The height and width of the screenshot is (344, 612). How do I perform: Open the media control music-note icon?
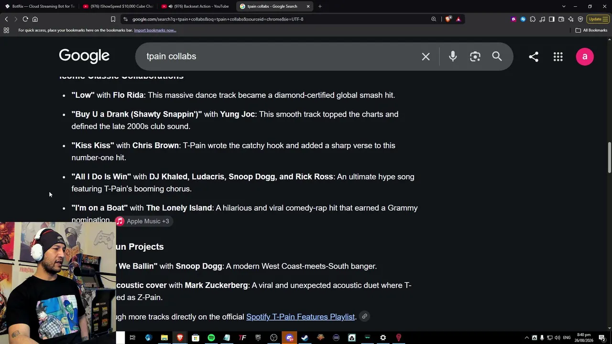tap(542, 19)
